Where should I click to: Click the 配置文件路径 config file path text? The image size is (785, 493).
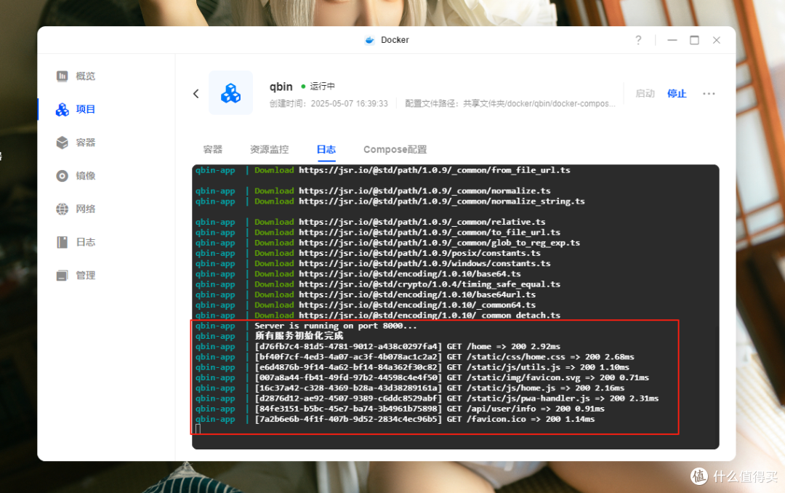(510, 104)
